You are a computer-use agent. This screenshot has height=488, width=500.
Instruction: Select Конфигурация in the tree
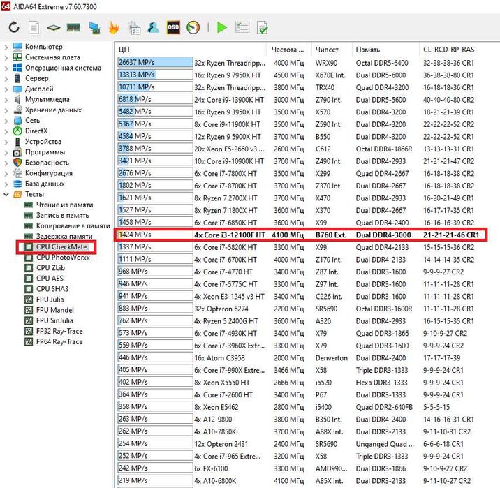[x=49, y=173]
